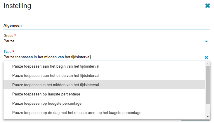
Task: Click the scroll-up arrow of the options list
Action: 208,64
